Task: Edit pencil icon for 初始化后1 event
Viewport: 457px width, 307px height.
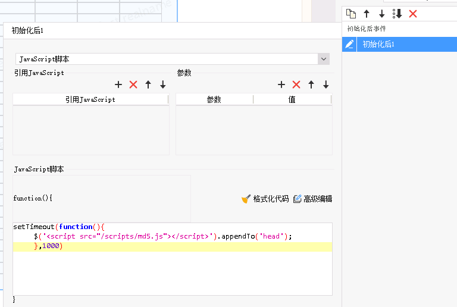Action: tap(349, 44)
